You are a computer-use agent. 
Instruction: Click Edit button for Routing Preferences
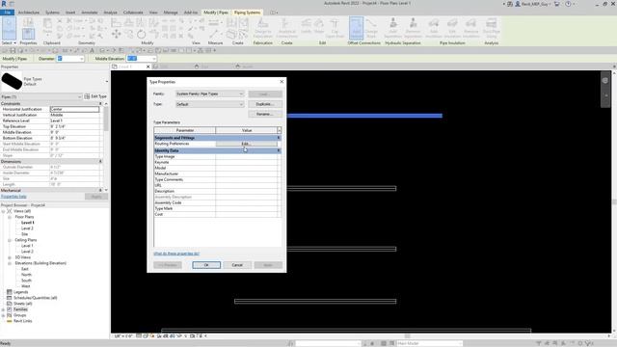point(247,144)
